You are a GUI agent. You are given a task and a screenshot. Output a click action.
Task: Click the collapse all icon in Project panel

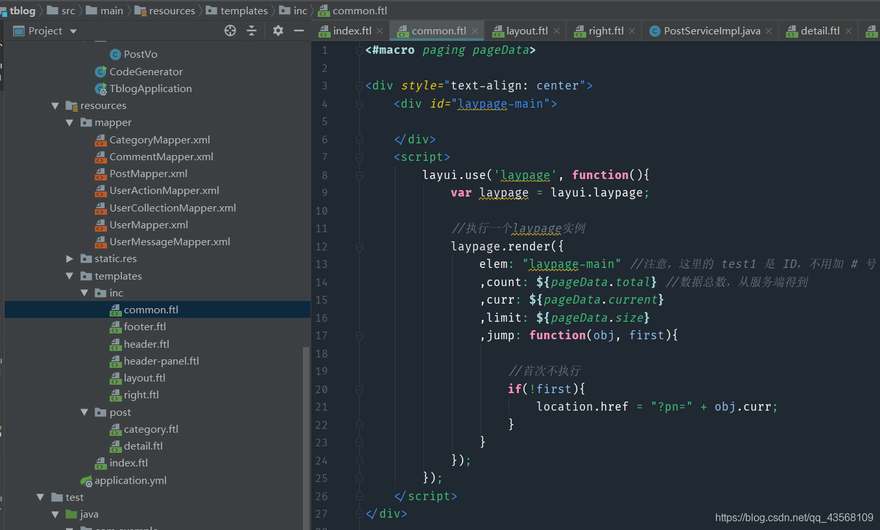[252, 30]
